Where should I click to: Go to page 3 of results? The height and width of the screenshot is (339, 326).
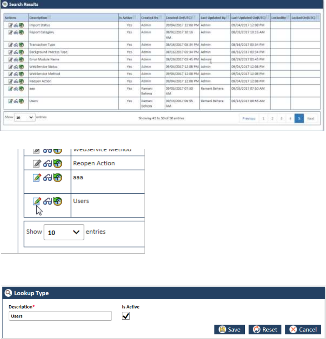click(281, 118)
